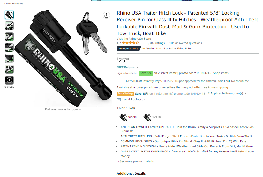Image resolution: width=263 pixels, height=177 pixels.
Task: Go Back to results
Action: click(14, 4)
